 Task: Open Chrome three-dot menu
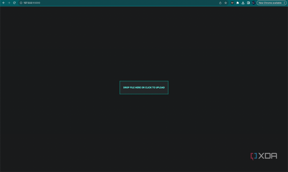coord(284,3)
